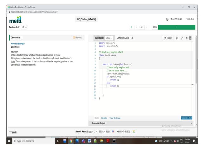The height and width of the screenshot is (152, 203).
Task: Open the Language dropdown
Action: (x=109, y=38)
